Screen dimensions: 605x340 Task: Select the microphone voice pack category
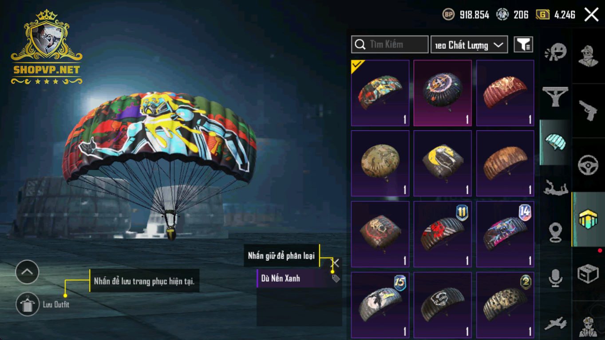pos(555,278)
